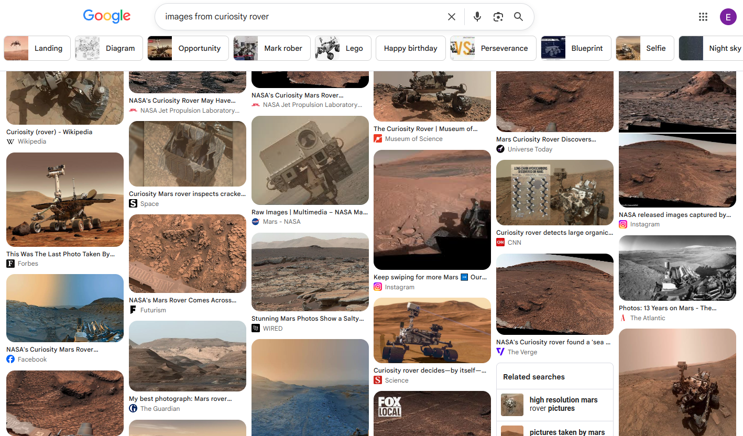
Task: Clear the search box with X icon
Action: point(451,17)
